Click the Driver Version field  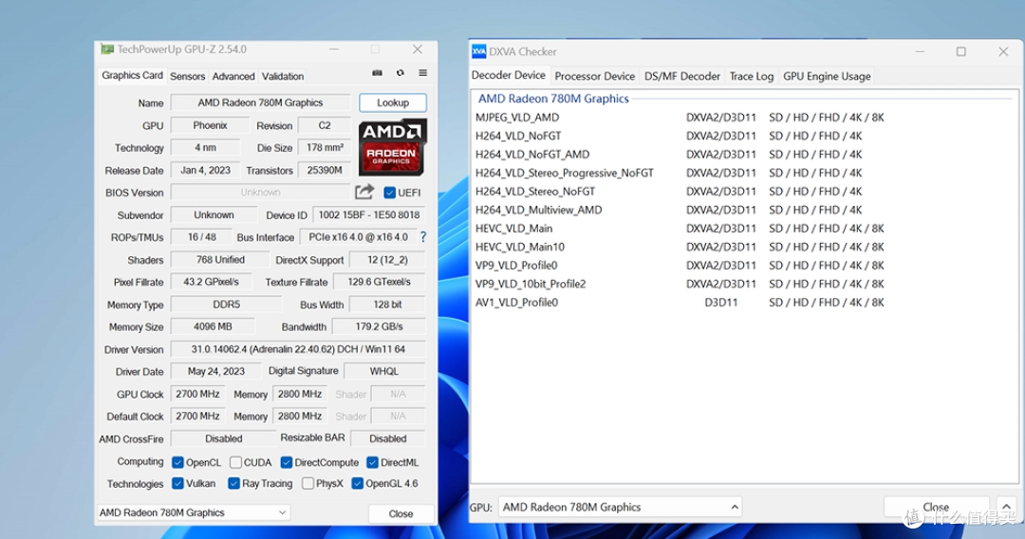[x=298, y=349]
